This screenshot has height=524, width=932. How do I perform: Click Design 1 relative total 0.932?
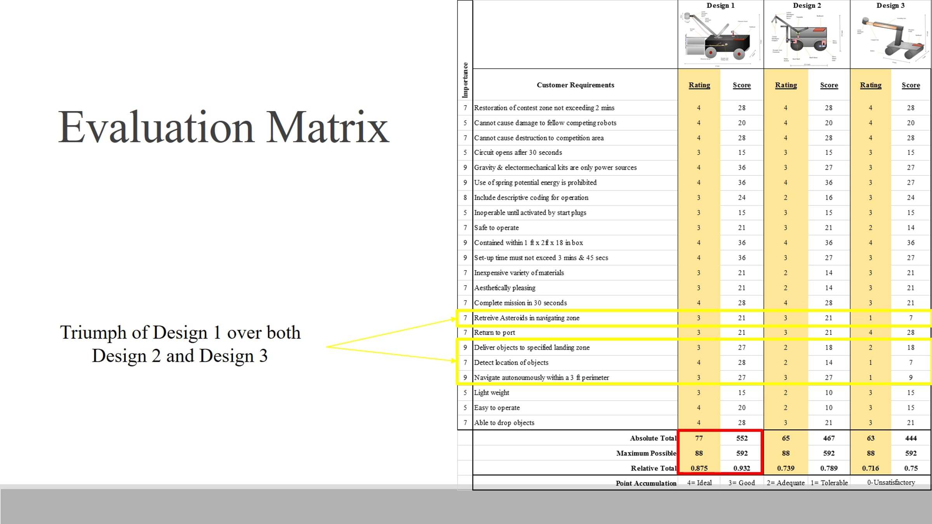(742, 468)
